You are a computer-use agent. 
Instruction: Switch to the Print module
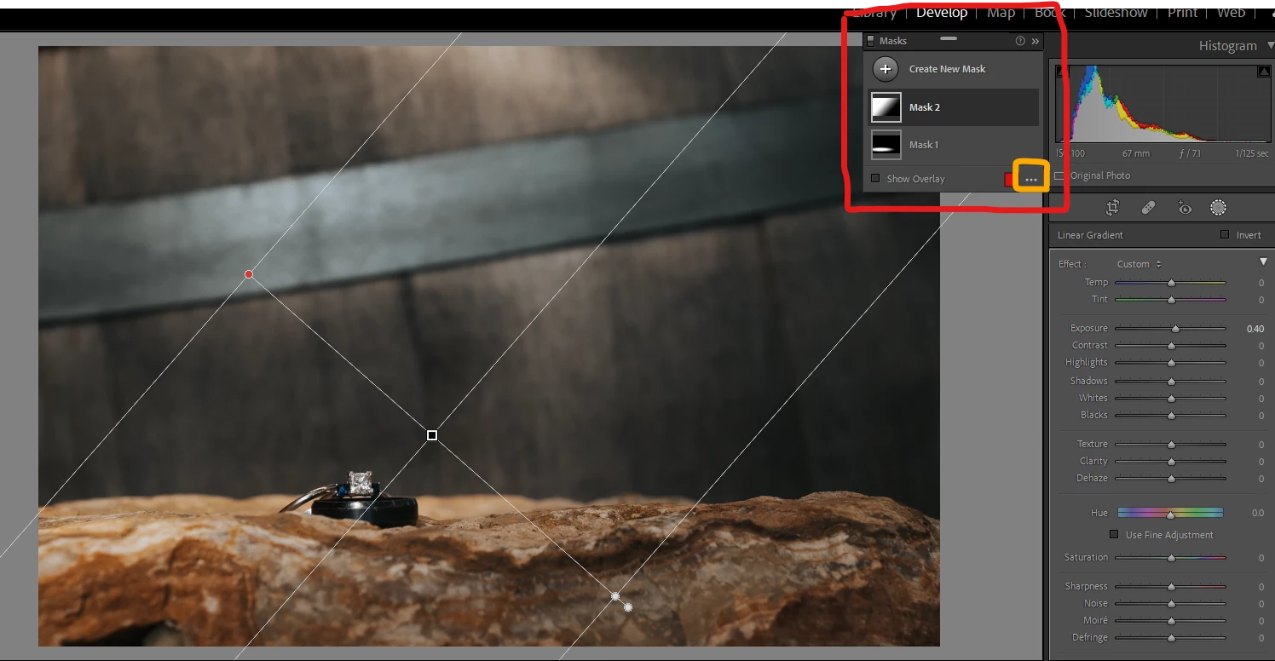click(1182, 13)
